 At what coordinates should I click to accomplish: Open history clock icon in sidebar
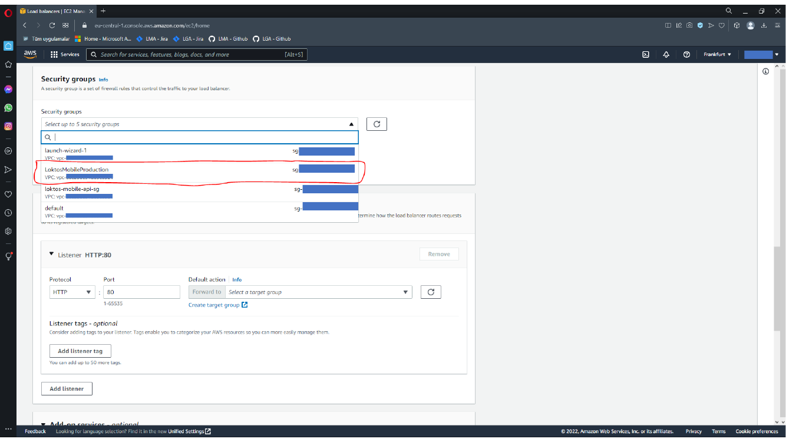pyautogui.click(x=8, y=213)
